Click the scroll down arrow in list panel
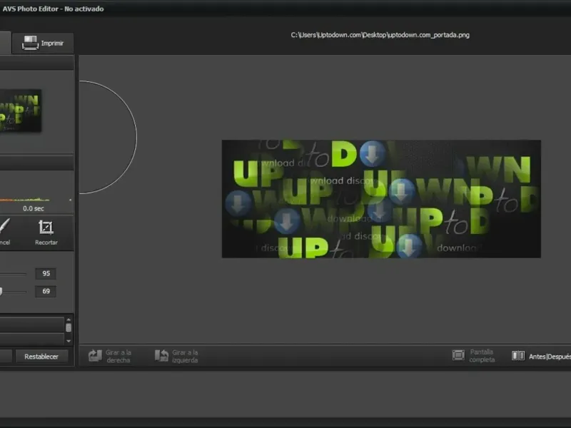This screenshot has height=428, width=571. click(x=69, y=341)
